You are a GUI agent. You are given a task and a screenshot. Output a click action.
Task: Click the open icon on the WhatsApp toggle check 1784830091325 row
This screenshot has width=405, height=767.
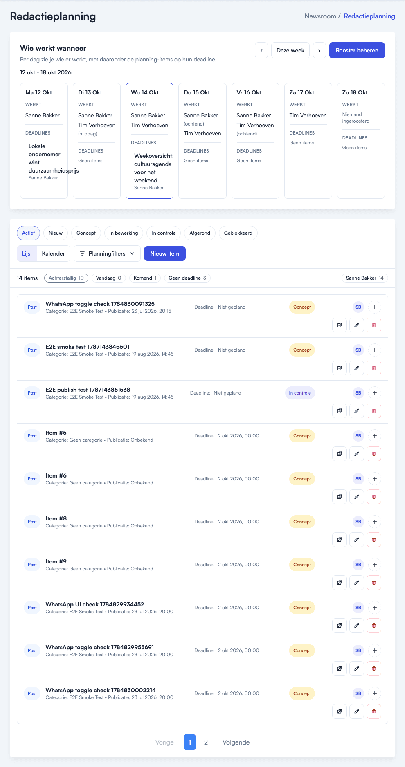340,325
